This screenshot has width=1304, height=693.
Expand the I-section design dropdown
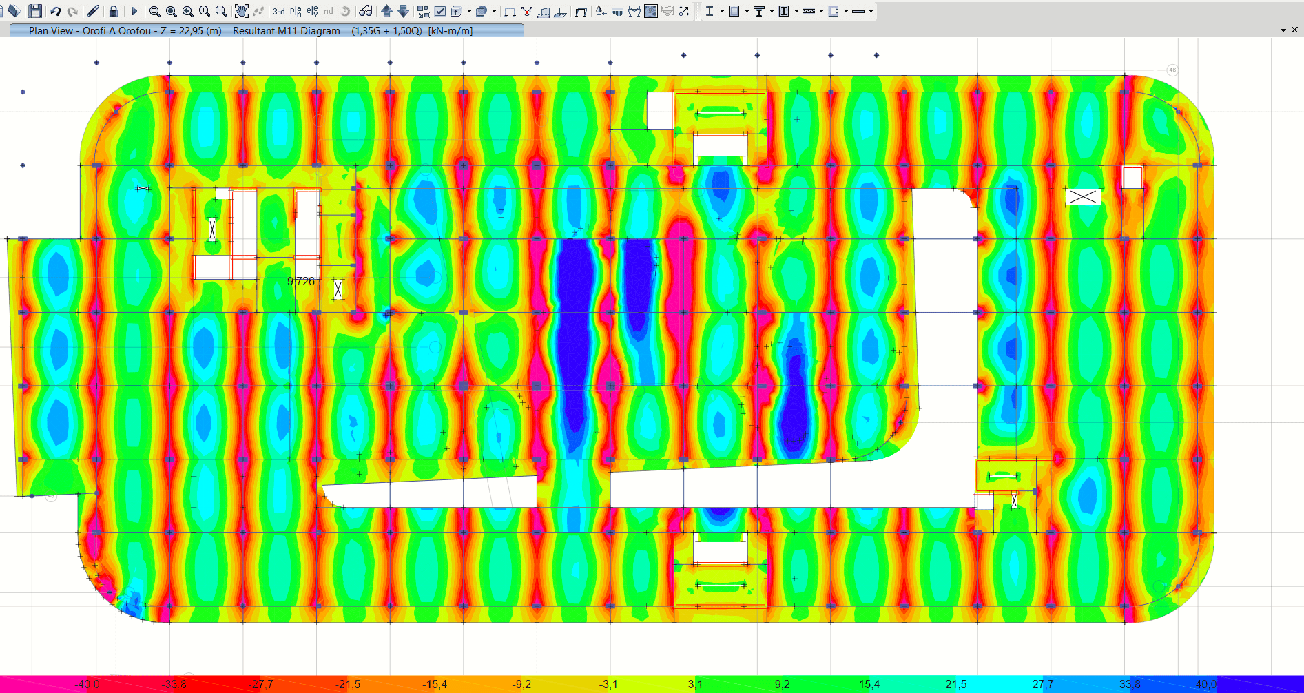click(x=722, y=11)
